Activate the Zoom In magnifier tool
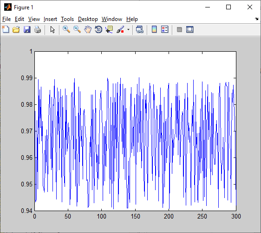The height and width of the screenshot is (233, 261). [x=66, y=29]
